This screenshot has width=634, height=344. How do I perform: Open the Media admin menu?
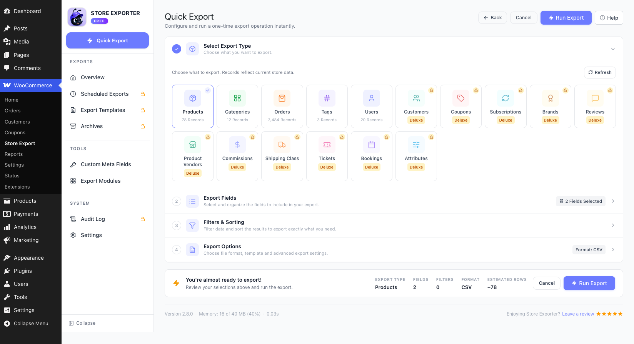(x=31, y=42)
